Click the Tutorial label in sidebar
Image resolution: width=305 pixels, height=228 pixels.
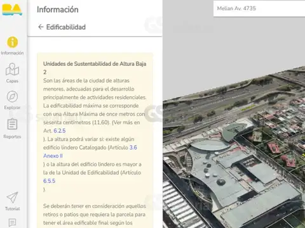(12, 208)
